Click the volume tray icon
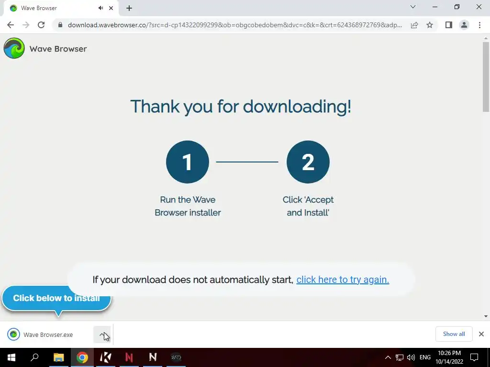490x367 pixels. tap(411, 357)
